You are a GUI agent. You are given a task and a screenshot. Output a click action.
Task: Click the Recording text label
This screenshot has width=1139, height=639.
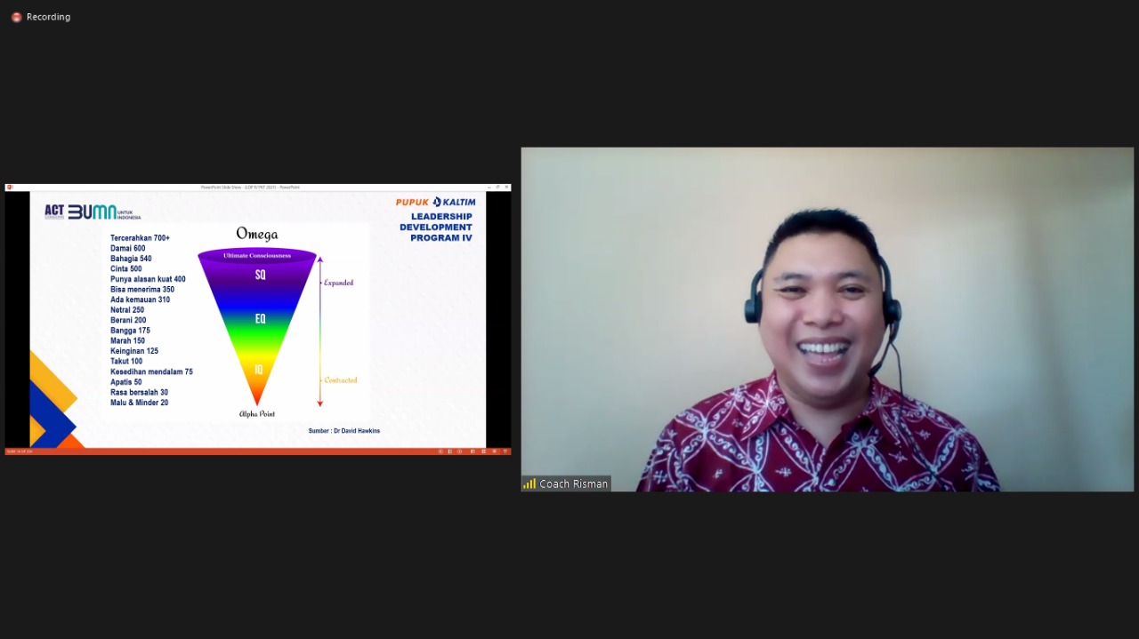[x=48, y=17]
